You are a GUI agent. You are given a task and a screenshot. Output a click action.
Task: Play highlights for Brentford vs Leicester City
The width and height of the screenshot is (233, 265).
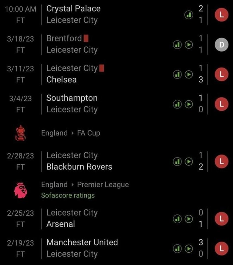point(189,45)
